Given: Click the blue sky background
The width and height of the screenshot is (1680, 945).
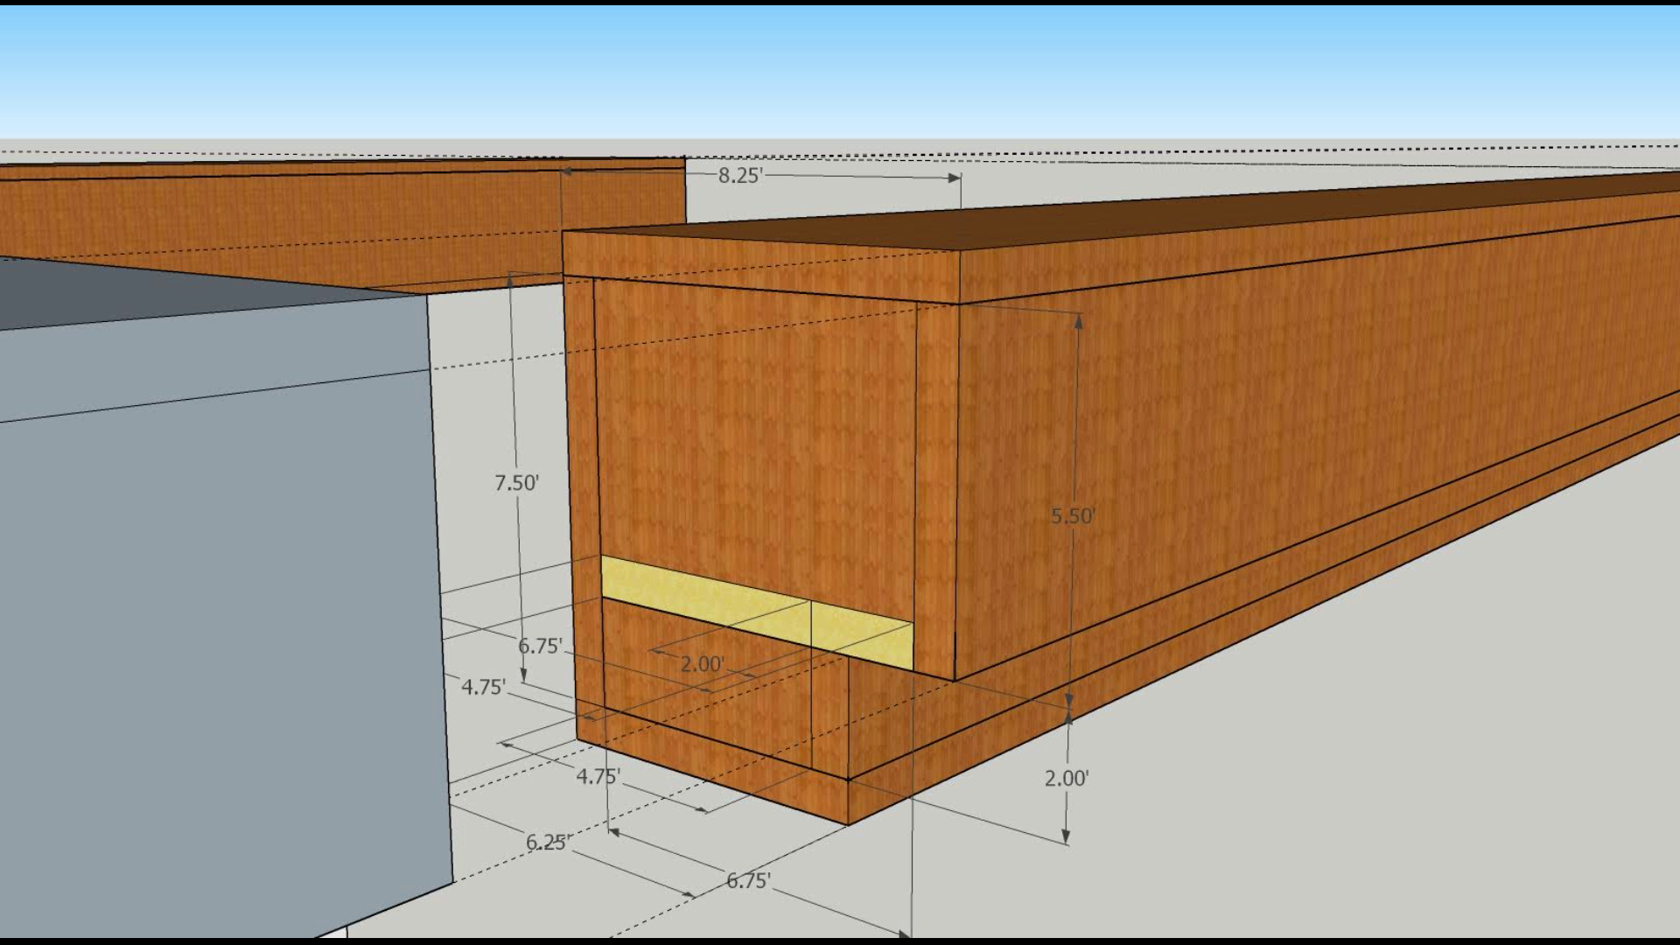Looking at the screenshot, I should coord(840,70).
